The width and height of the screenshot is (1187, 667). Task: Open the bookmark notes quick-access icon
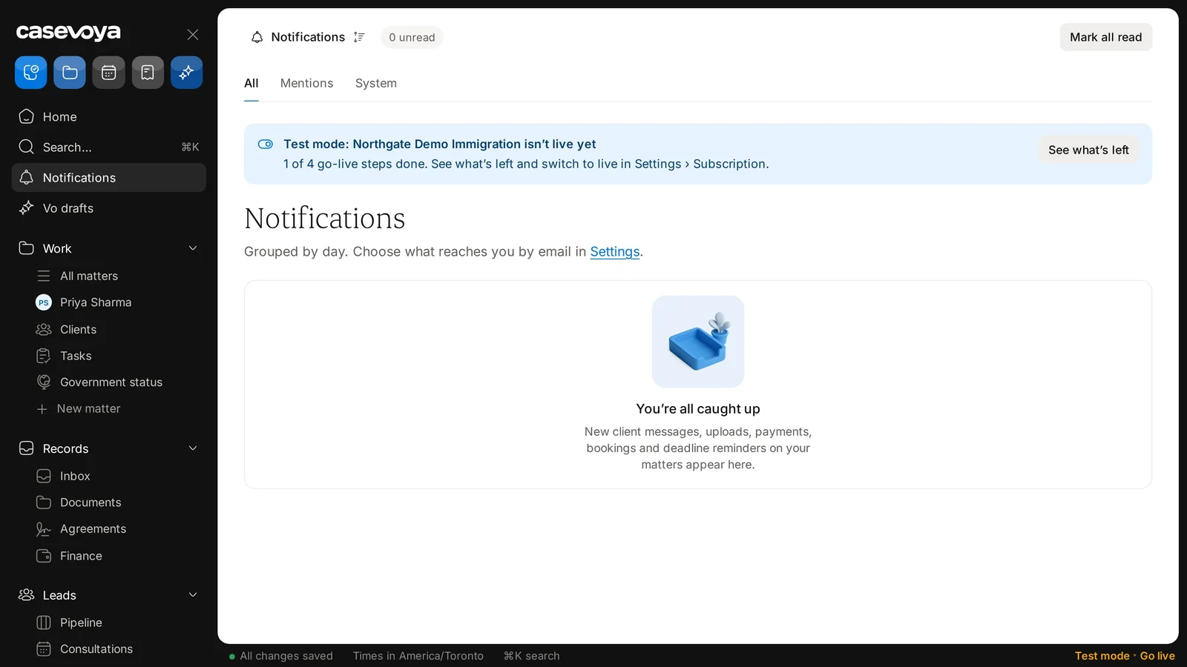[x=148, y=73]
